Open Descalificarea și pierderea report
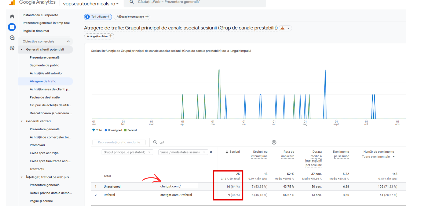 [x=51, y=113]
